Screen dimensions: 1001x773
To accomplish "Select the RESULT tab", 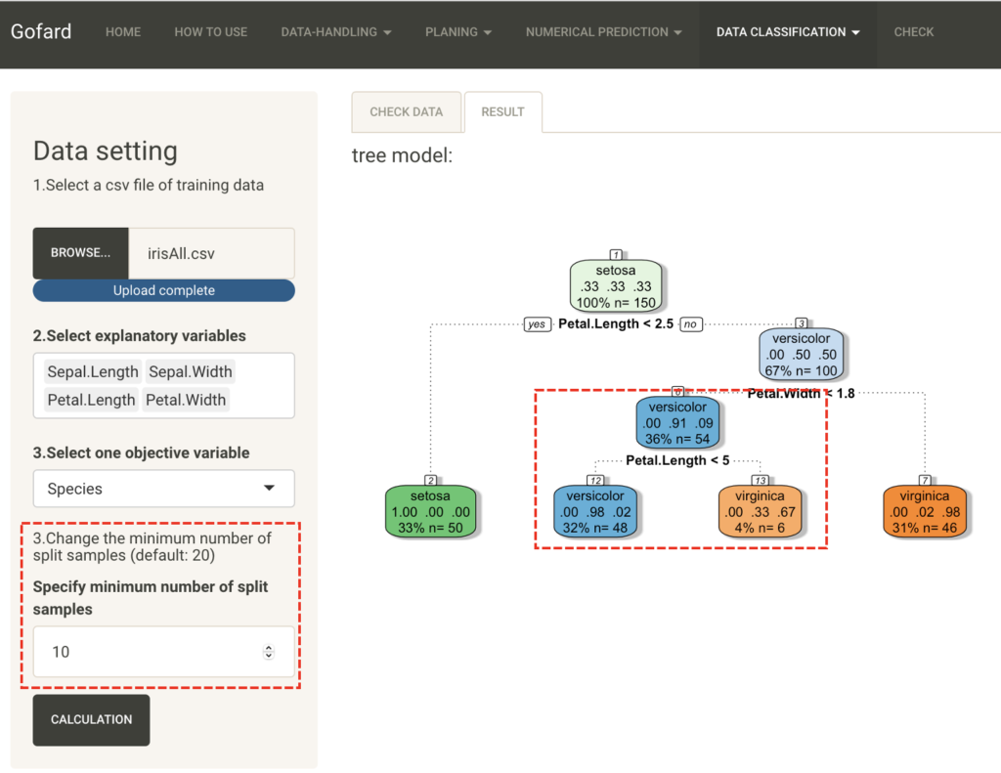I will (x=502, y=112).
